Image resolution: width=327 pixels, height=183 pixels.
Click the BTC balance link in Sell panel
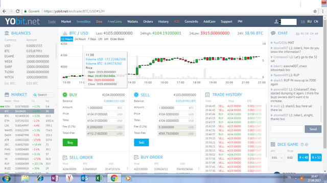tap(186, 101)
